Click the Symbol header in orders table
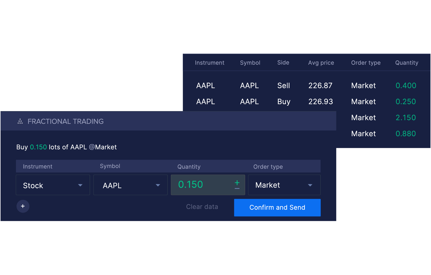This screenshot has width=431, height=275. point(250,63)
